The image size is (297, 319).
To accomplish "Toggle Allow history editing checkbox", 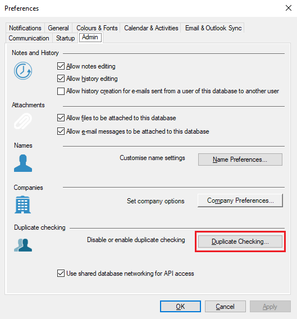I will pos(61,79).
